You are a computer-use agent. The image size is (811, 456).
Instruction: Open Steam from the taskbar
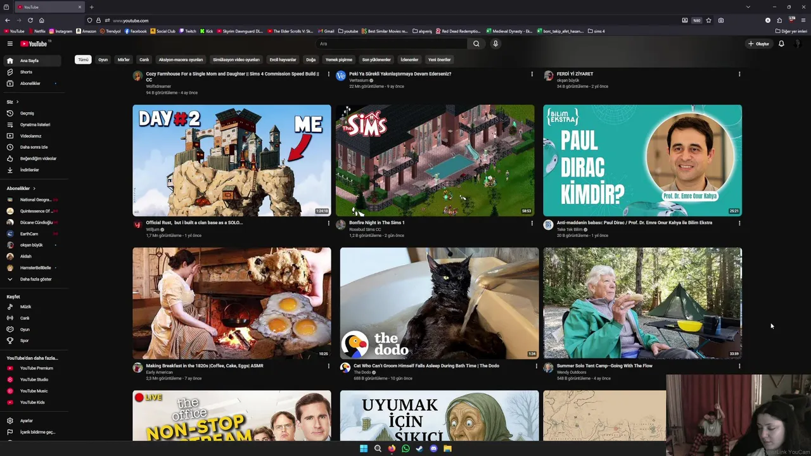coord(419,448)
